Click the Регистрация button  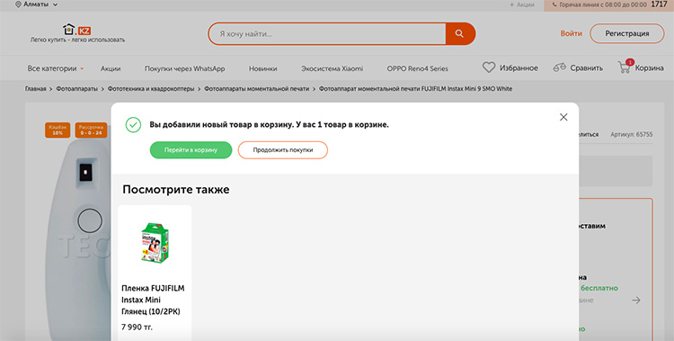point(627,33)
